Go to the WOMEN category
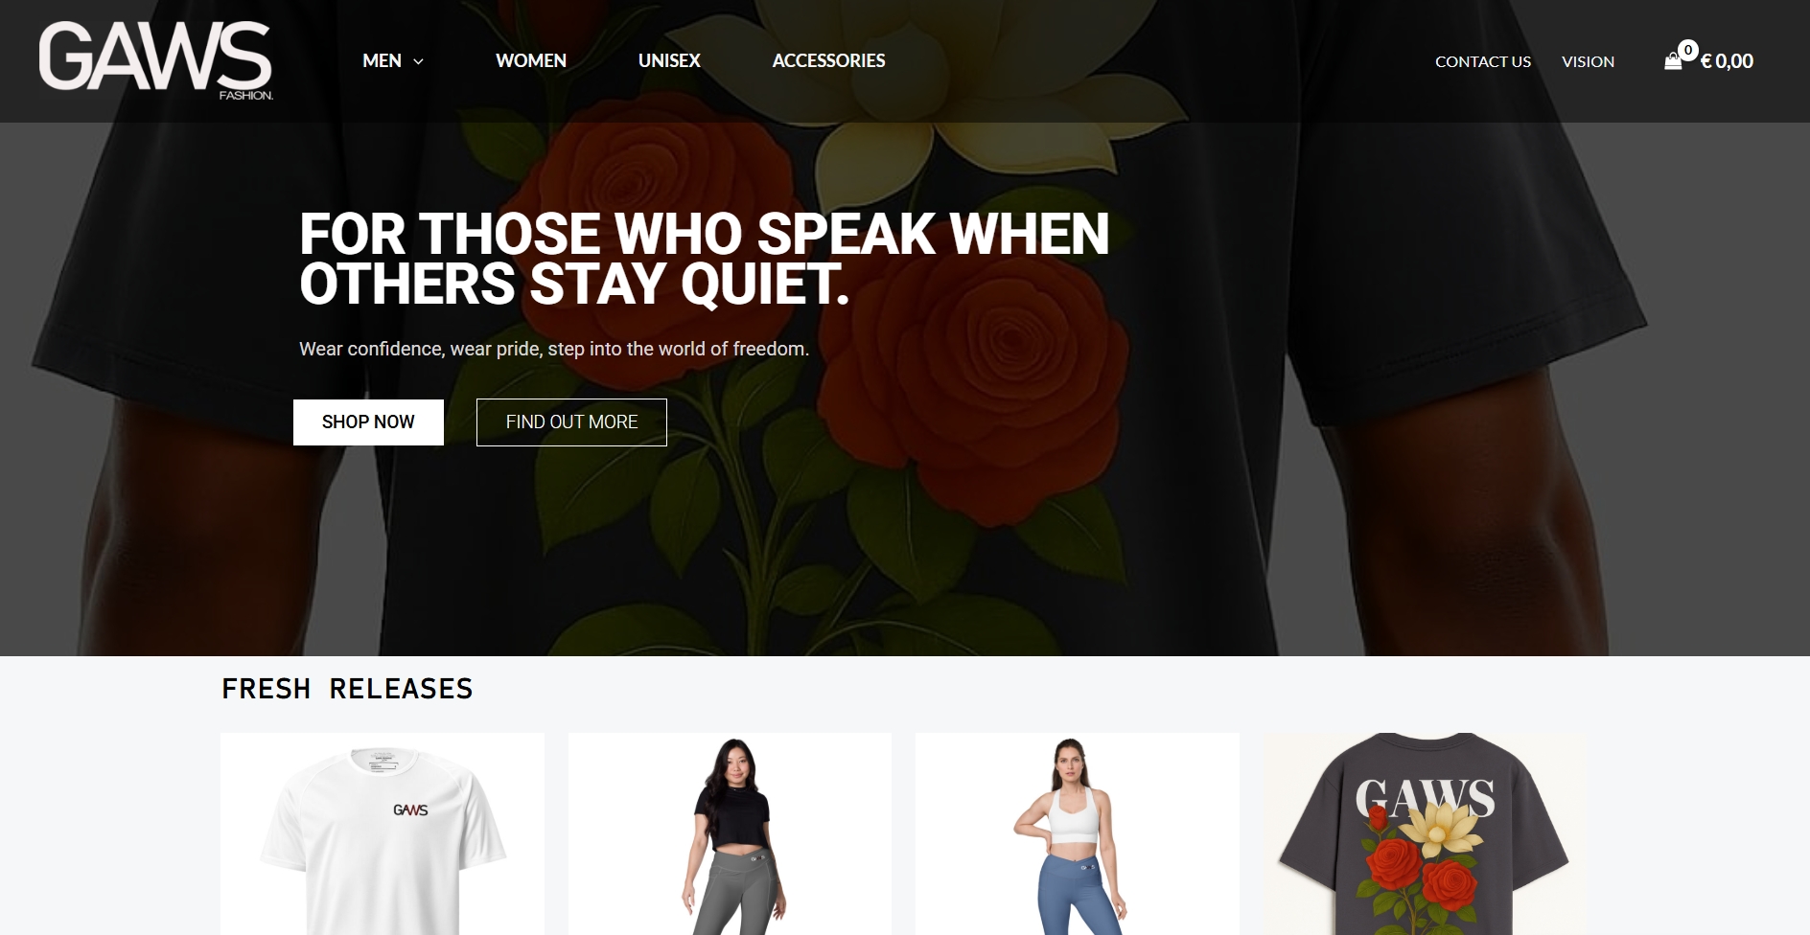 click(531, 60)
